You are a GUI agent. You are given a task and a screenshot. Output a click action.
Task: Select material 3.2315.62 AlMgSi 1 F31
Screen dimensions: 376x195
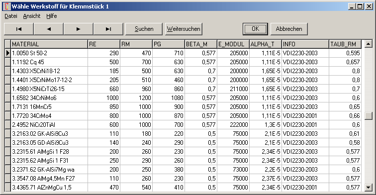[x=49, y=161]
